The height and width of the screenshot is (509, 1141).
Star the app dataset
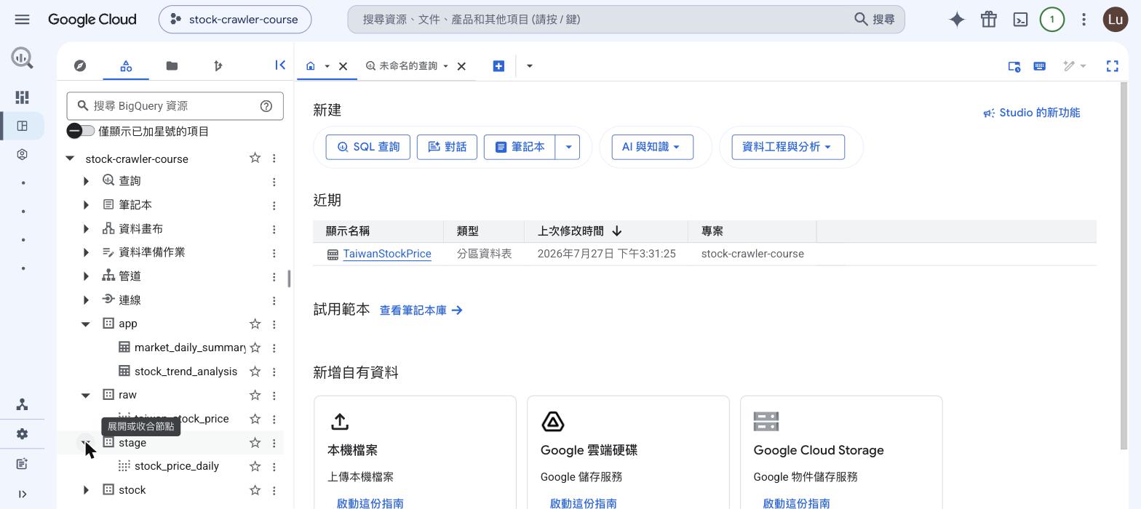pyautogui.click(x=255, y=324)
